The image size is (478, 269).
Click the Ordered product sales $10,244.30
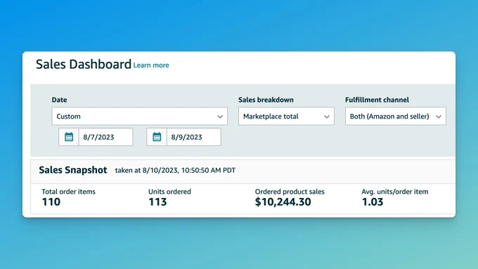(283, 202)
